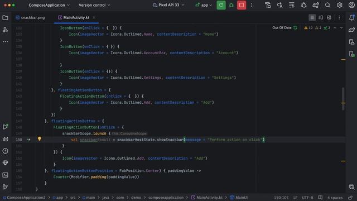Close the MainActivity.kt tab
This screenshot has width=357, height=201.
coord(94,17)
